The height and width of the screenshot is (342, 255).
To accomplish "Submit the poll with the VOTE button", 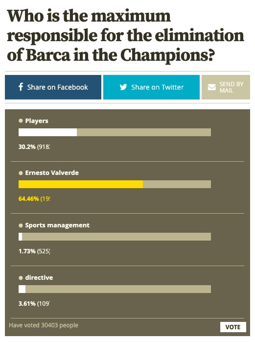I will pos(233,327).
